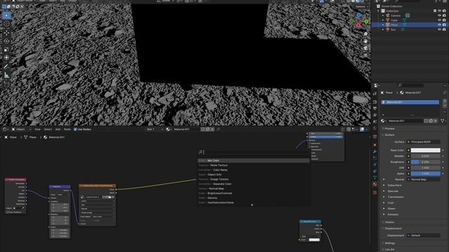Toggle Collection visibility eye icon
Image resolution: width=449 pixels, height=252 pixels.
[439, 11]
